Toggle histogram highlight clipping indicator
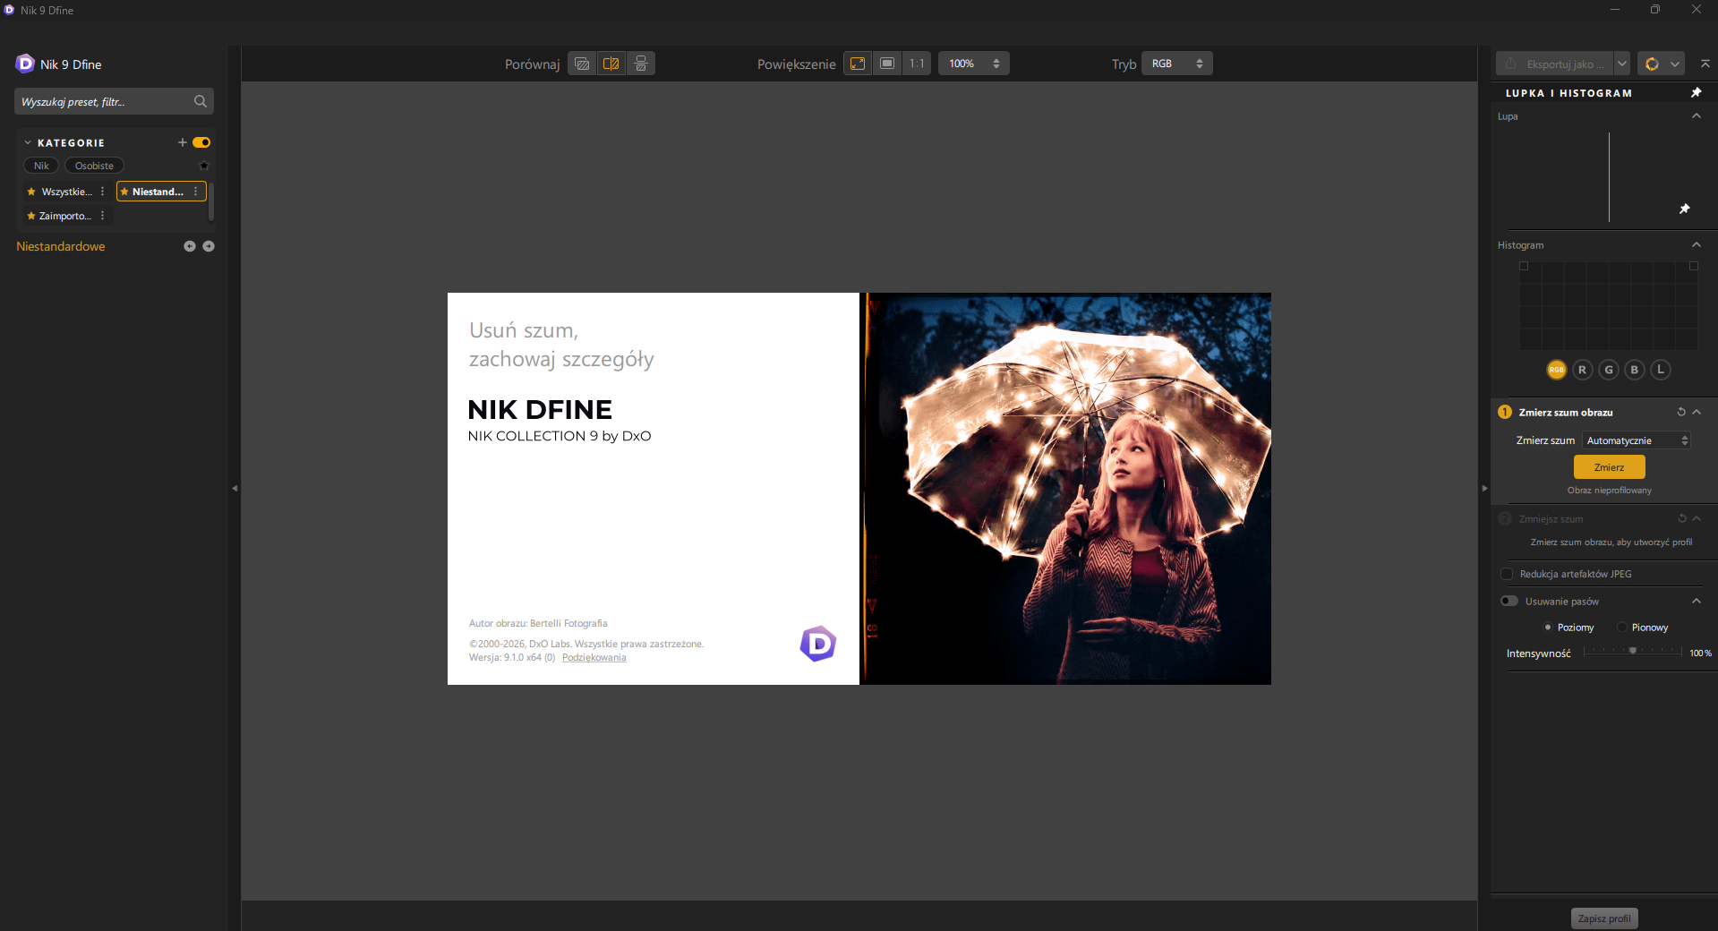 [1694, 266]
